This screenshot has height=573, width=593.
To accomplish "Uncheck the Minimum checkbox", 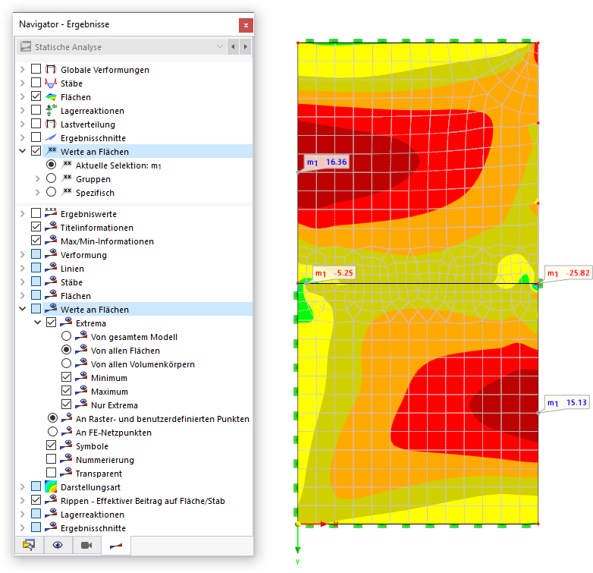I will (66, 377).
